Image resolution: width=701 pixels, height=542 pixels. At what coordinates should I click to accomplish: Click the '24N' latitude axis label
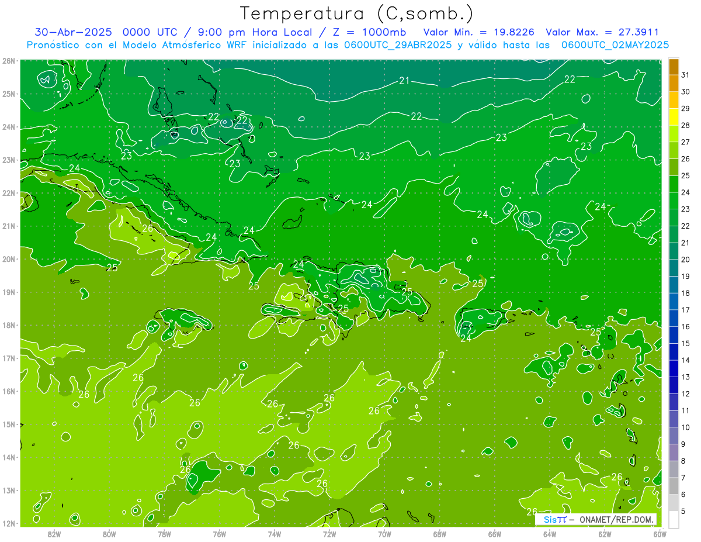(x=9, y=127)
